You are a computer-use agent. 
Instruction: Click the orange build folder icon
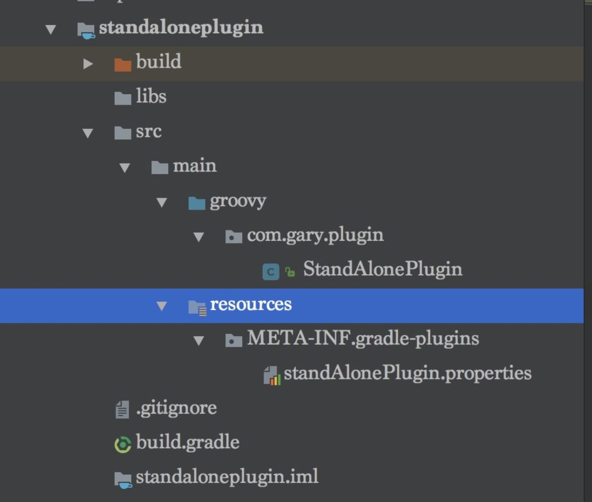coord(123,64)
